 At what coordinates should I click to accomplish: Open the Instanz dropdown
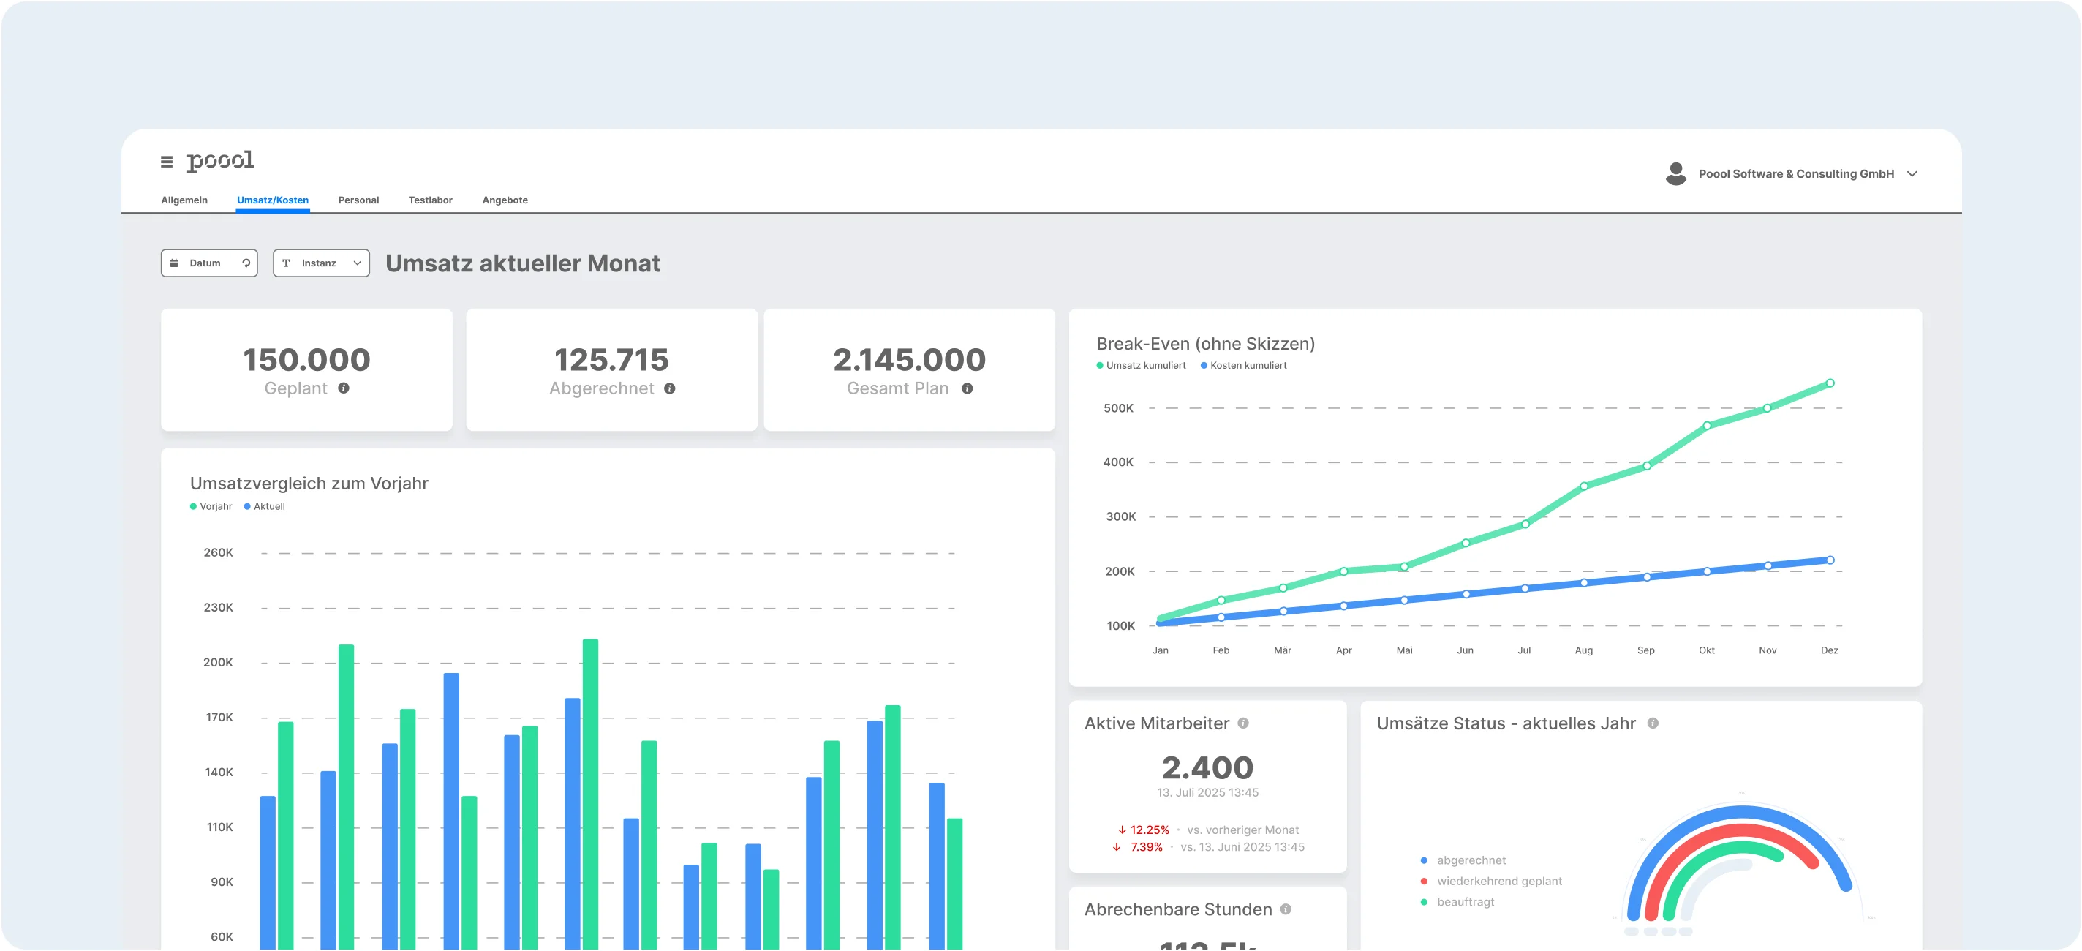pyautogui.click(x=322, y=263)
